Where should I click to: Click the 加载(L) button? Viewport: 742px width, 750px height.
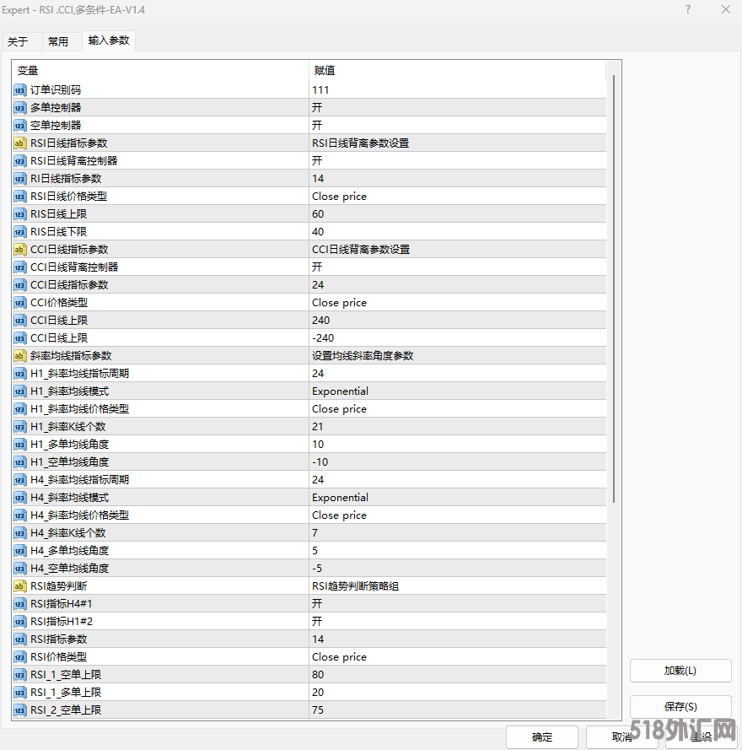pyautogui.click(x=680, y=671)
